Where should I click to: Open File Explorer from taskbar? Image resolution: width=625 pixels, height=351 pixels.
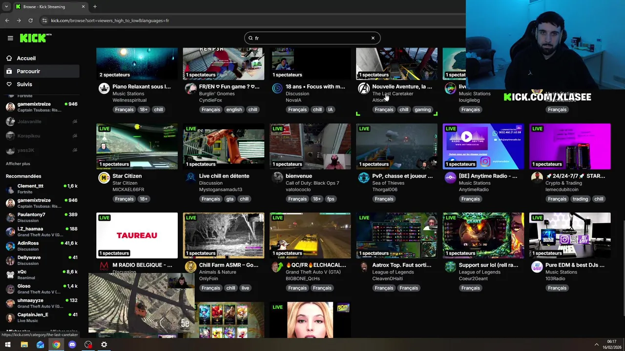point(24,345)
